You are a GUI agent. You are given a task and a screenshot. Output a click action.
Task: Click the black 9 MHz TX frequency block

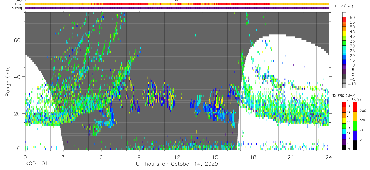pos(344,147)
